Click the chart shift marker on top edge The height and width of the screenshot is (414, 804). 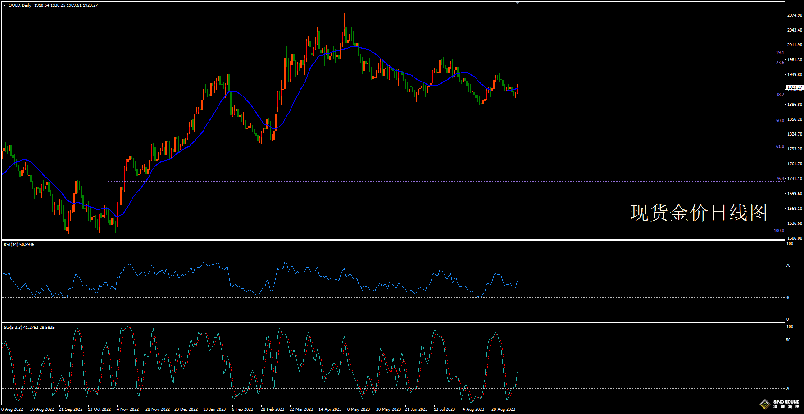click(518, 3)
